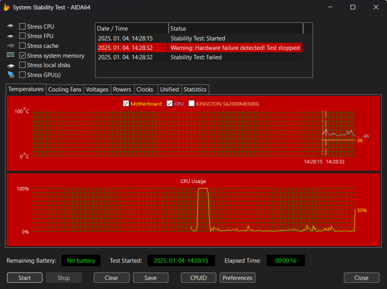The image size is (387, 289).
Task: Minimize the AIDA64 window
Action: 330,7
